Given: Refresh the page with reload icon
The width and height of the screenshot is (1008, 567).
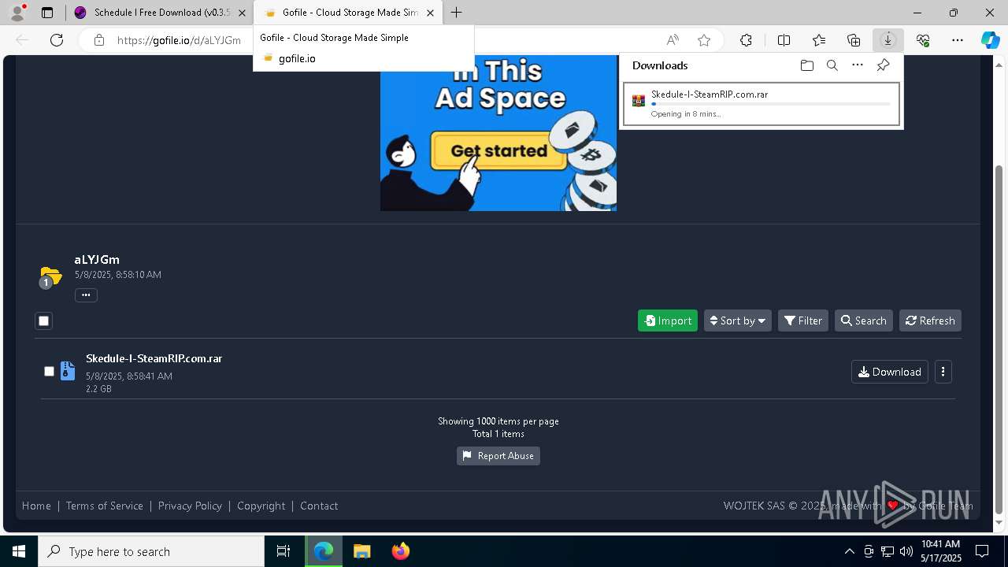Looking at the screenshot, I should [57, 40].
